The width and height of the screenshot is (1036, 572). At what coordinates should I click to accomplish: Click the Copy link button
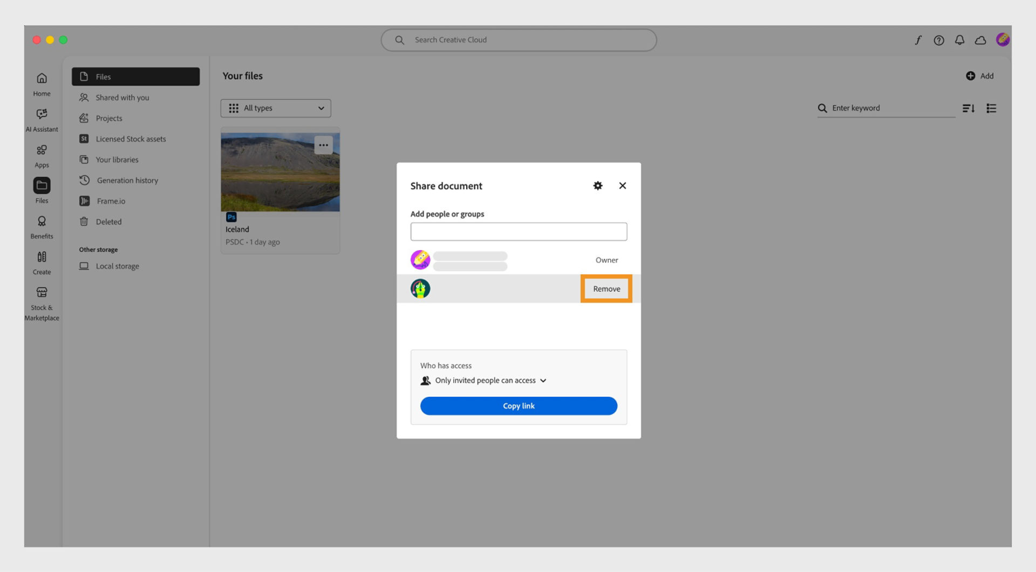(x=519, y=406)
